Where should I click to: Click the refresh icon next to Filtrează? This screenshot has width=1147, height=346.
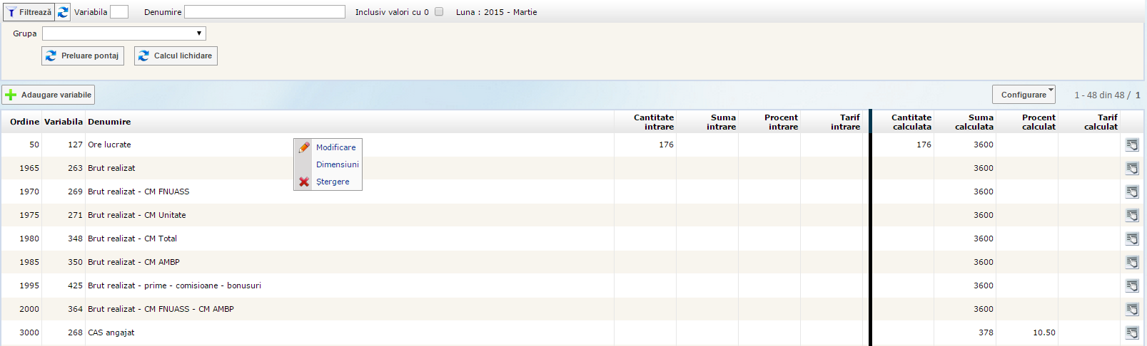(63, 12)
